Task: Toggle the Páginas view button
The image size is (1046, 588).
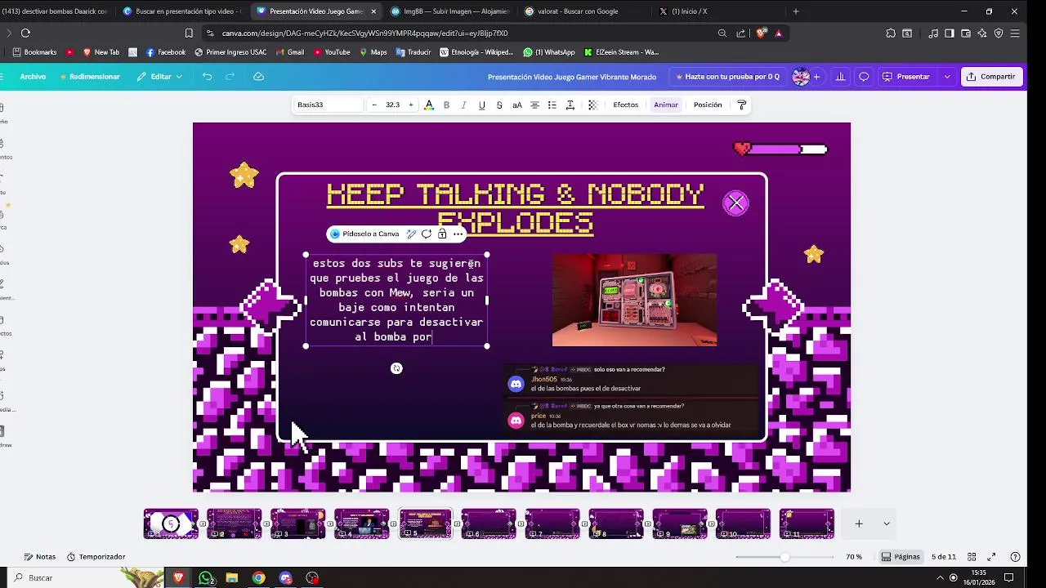Action: point(901,557)
